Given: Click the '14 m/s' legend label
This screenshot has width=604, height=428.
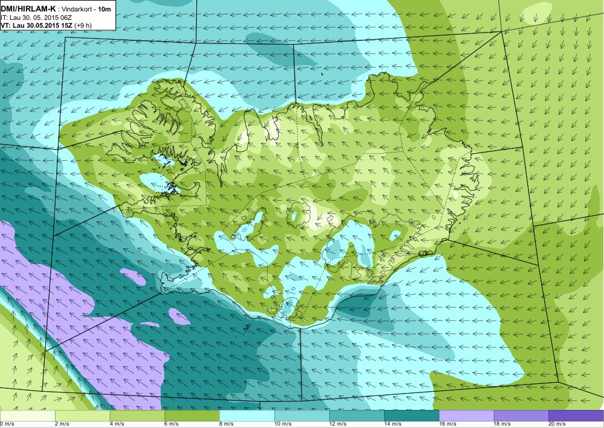Looking at the screenshot, I should [393, 424].
